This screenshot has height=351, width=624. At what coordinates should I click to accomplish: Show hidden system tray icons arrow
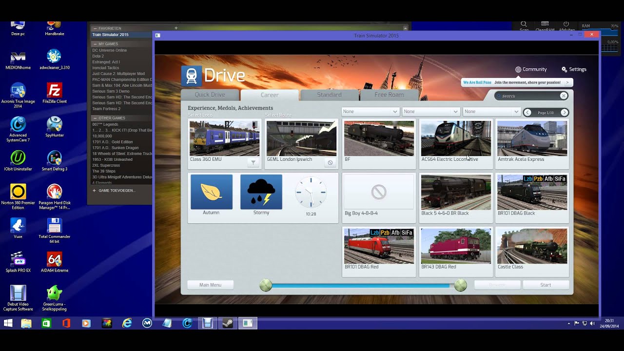coord(569,323)
